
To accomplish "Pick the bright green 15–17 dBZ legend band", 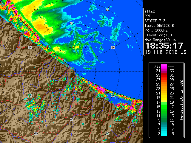I will point(164,107).
